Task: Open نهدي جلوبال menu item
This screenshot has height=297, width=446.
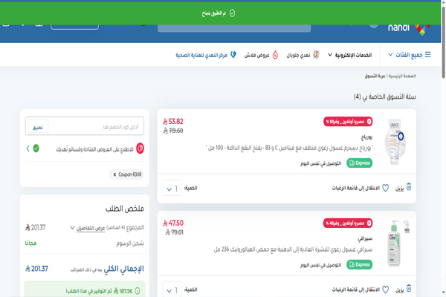Action: 298,55
